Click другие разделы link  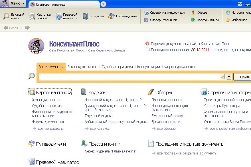point(50,129)
